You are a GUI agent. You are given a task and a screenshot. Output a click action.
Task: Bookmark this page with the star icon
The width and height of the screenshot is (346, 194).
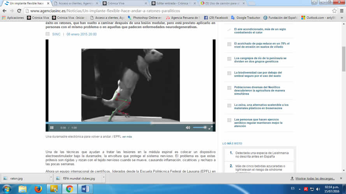pyautogui.click(x=334, y=11)
